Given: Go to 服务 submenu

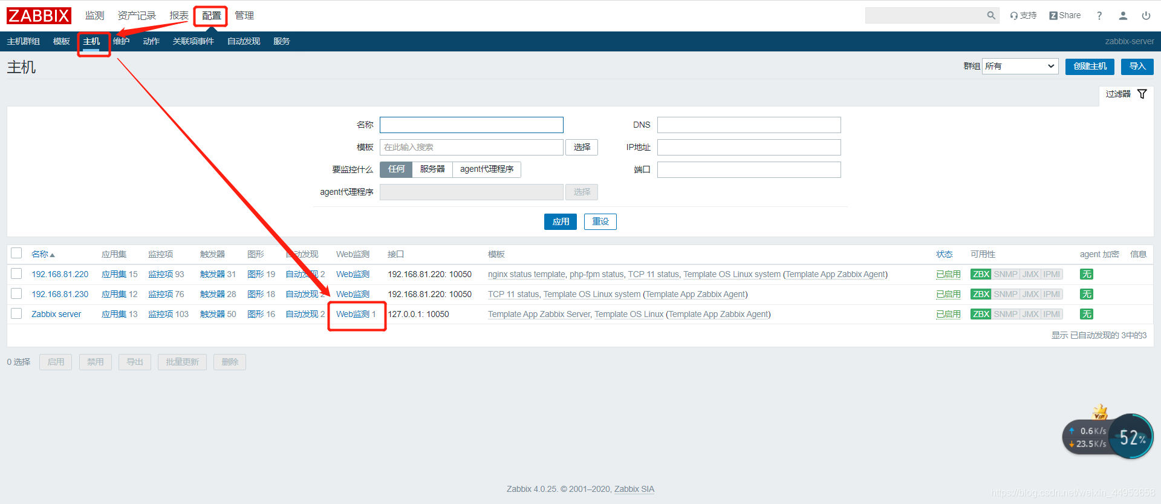Looking at the screenshot, I should (x=281, y=42).
